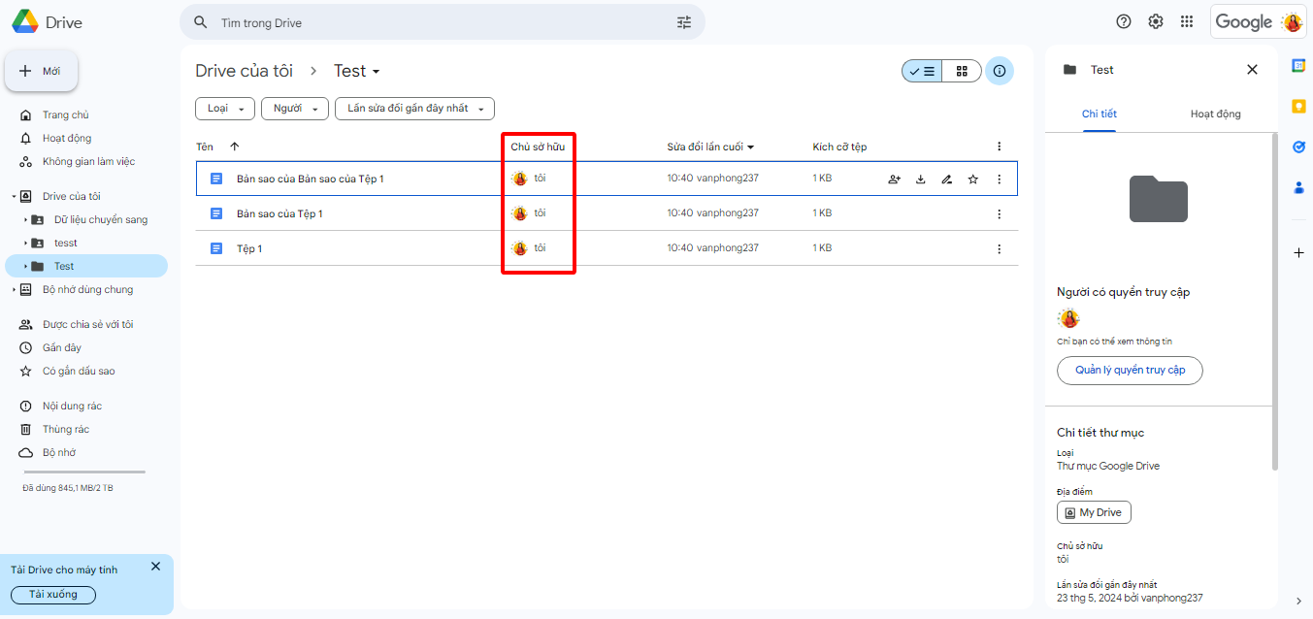The image size is (1313, 619).
Task: Switch to grid view layout
Action: tap(962, 71)
